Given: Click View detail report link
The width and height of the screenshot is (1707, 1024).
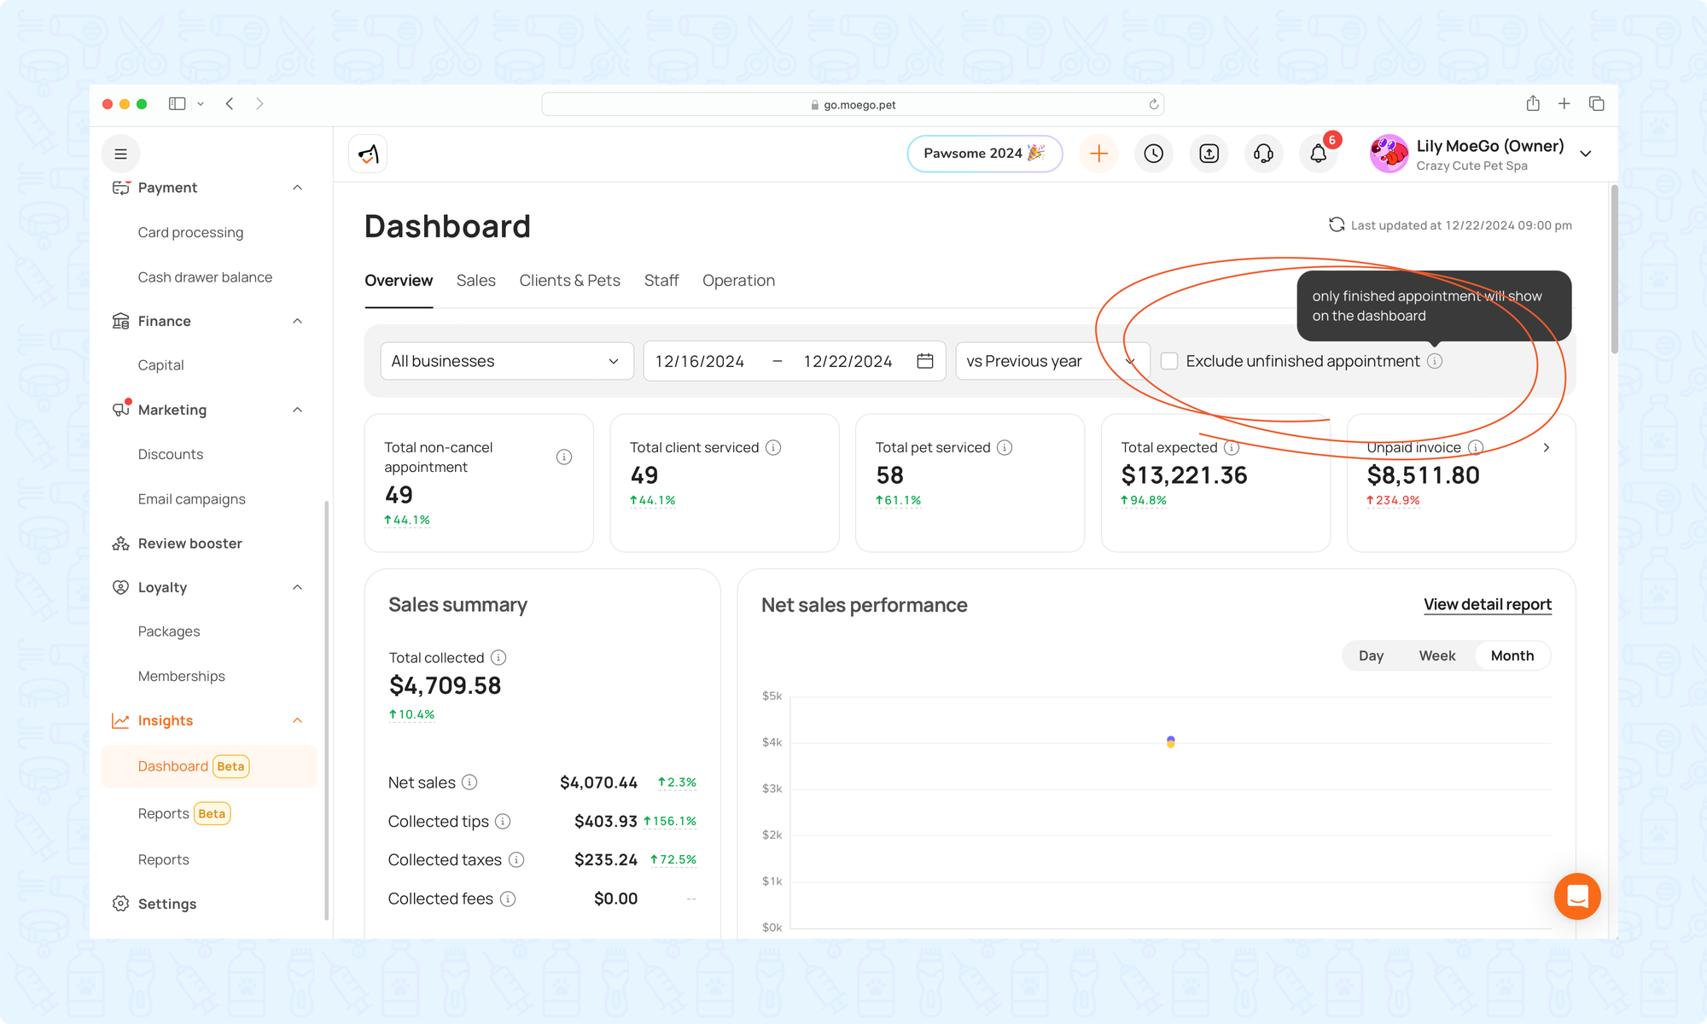Looking at the screenshot, I should pyautogui.click(x=1487, y=604).
